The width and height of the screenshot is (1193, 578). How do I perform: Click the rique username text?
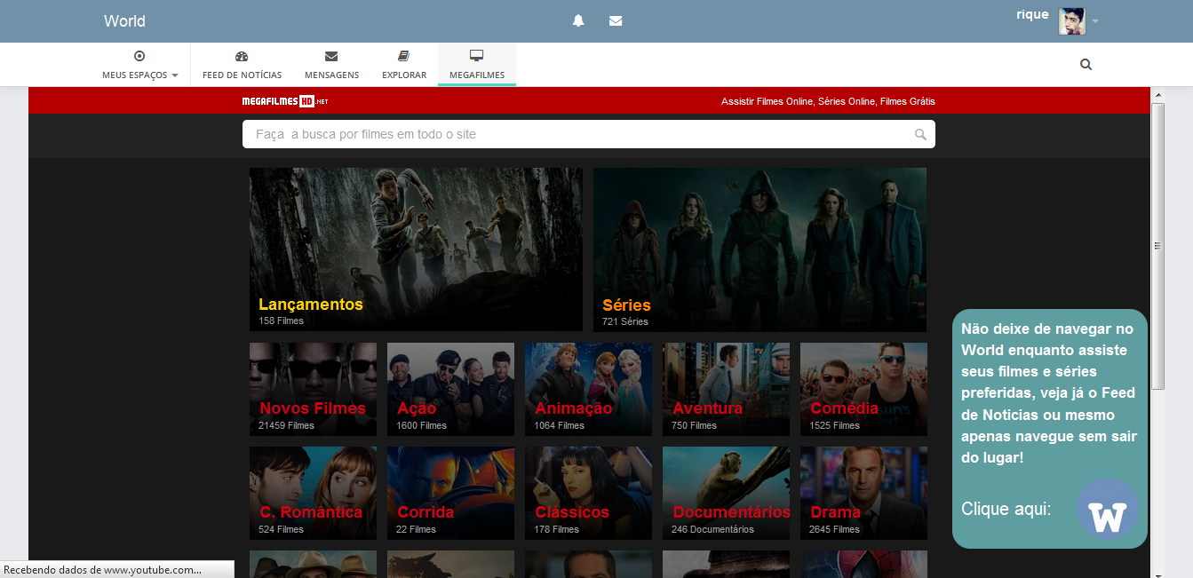point(1032,14)
